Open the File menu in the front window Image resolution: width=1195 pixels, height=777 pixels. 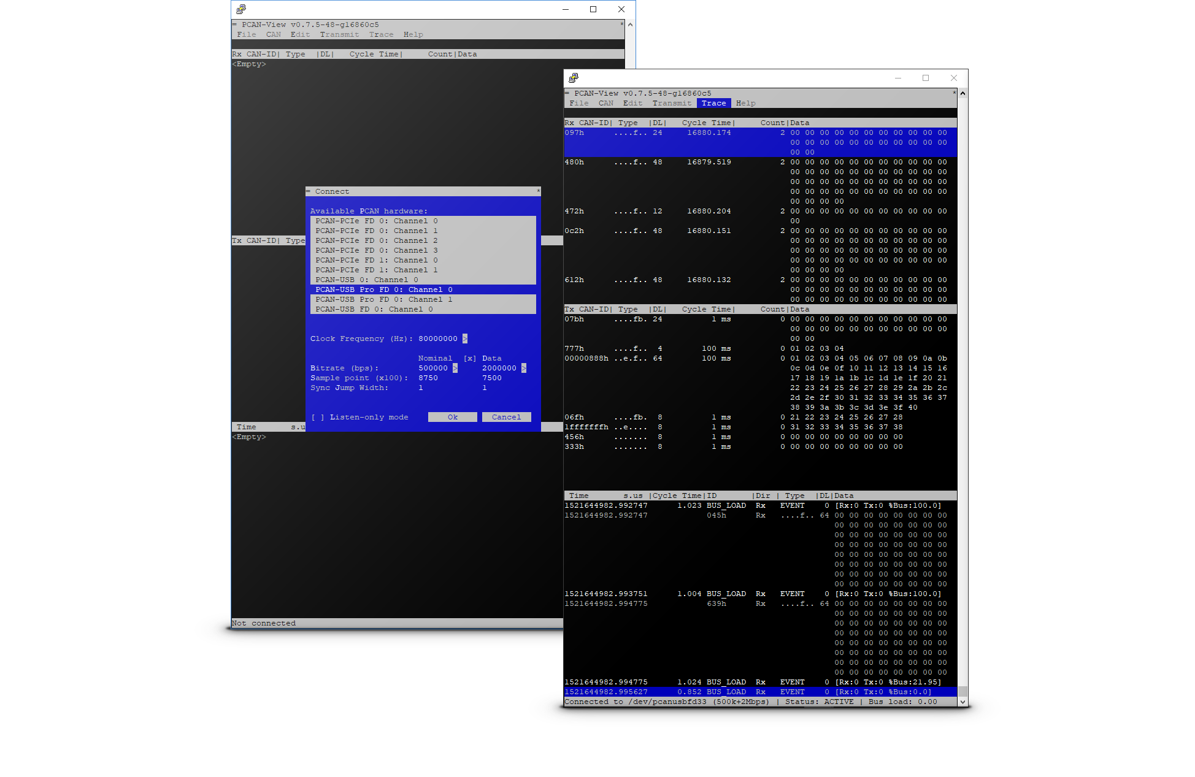(579, 103)
